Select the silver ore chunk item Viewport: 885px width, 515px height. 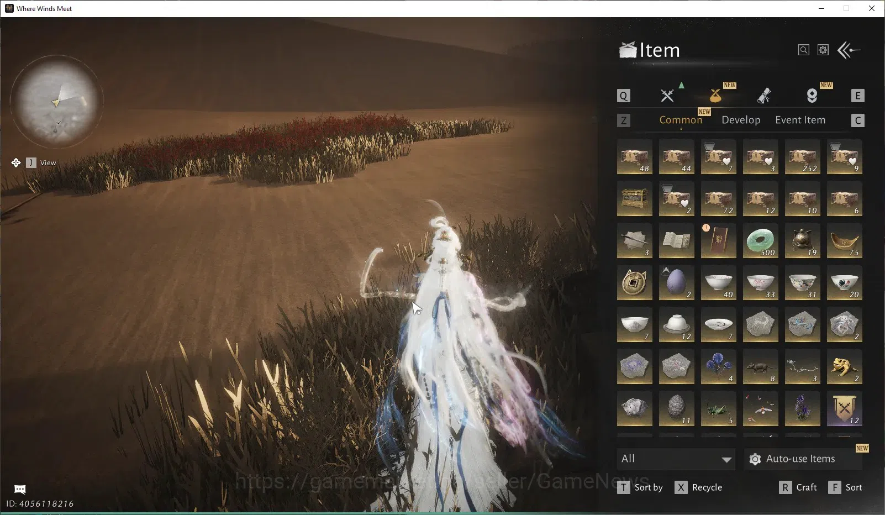635,409
